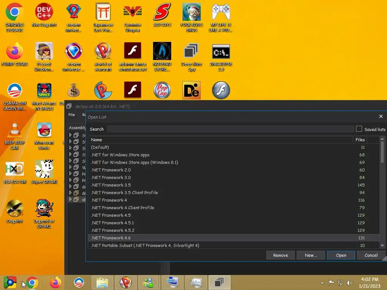Select .NET Framework 3.5 Client Profile row

[234, 193]
